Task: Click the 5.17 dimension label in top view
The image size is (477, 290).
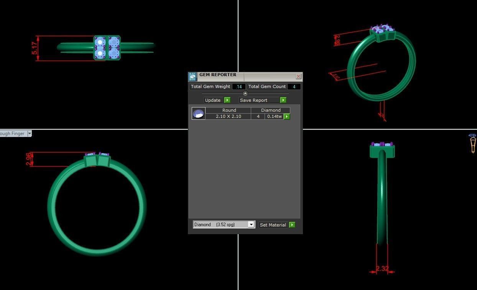Action: [35, 48]
